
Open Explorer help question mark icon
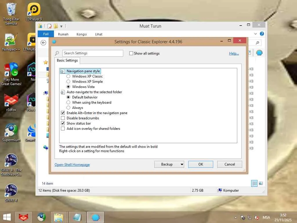pyautogui.click(x=262, y=34)
